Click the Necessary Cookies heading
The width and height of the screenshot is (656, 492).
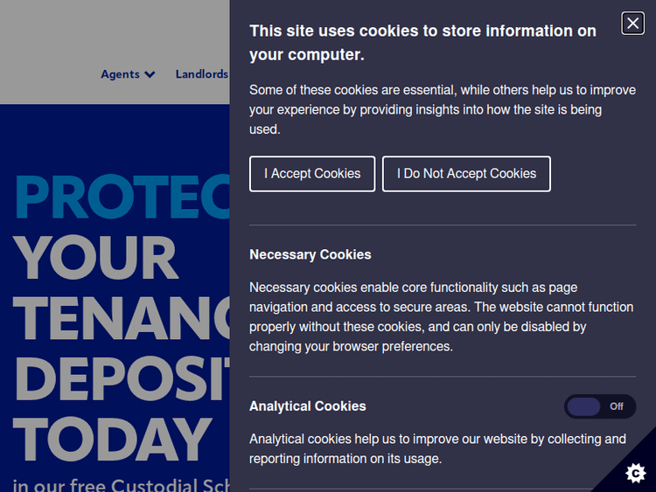point(311,254)
